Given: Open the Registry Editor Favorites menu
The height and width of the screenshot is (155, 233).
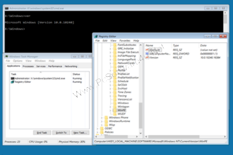Looking at the screenshot, I should 125,41.
